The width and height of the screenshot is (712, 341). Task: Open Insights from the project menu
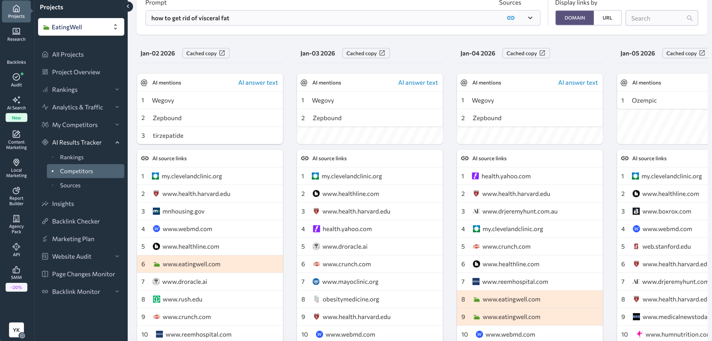[x=63, y=203]
